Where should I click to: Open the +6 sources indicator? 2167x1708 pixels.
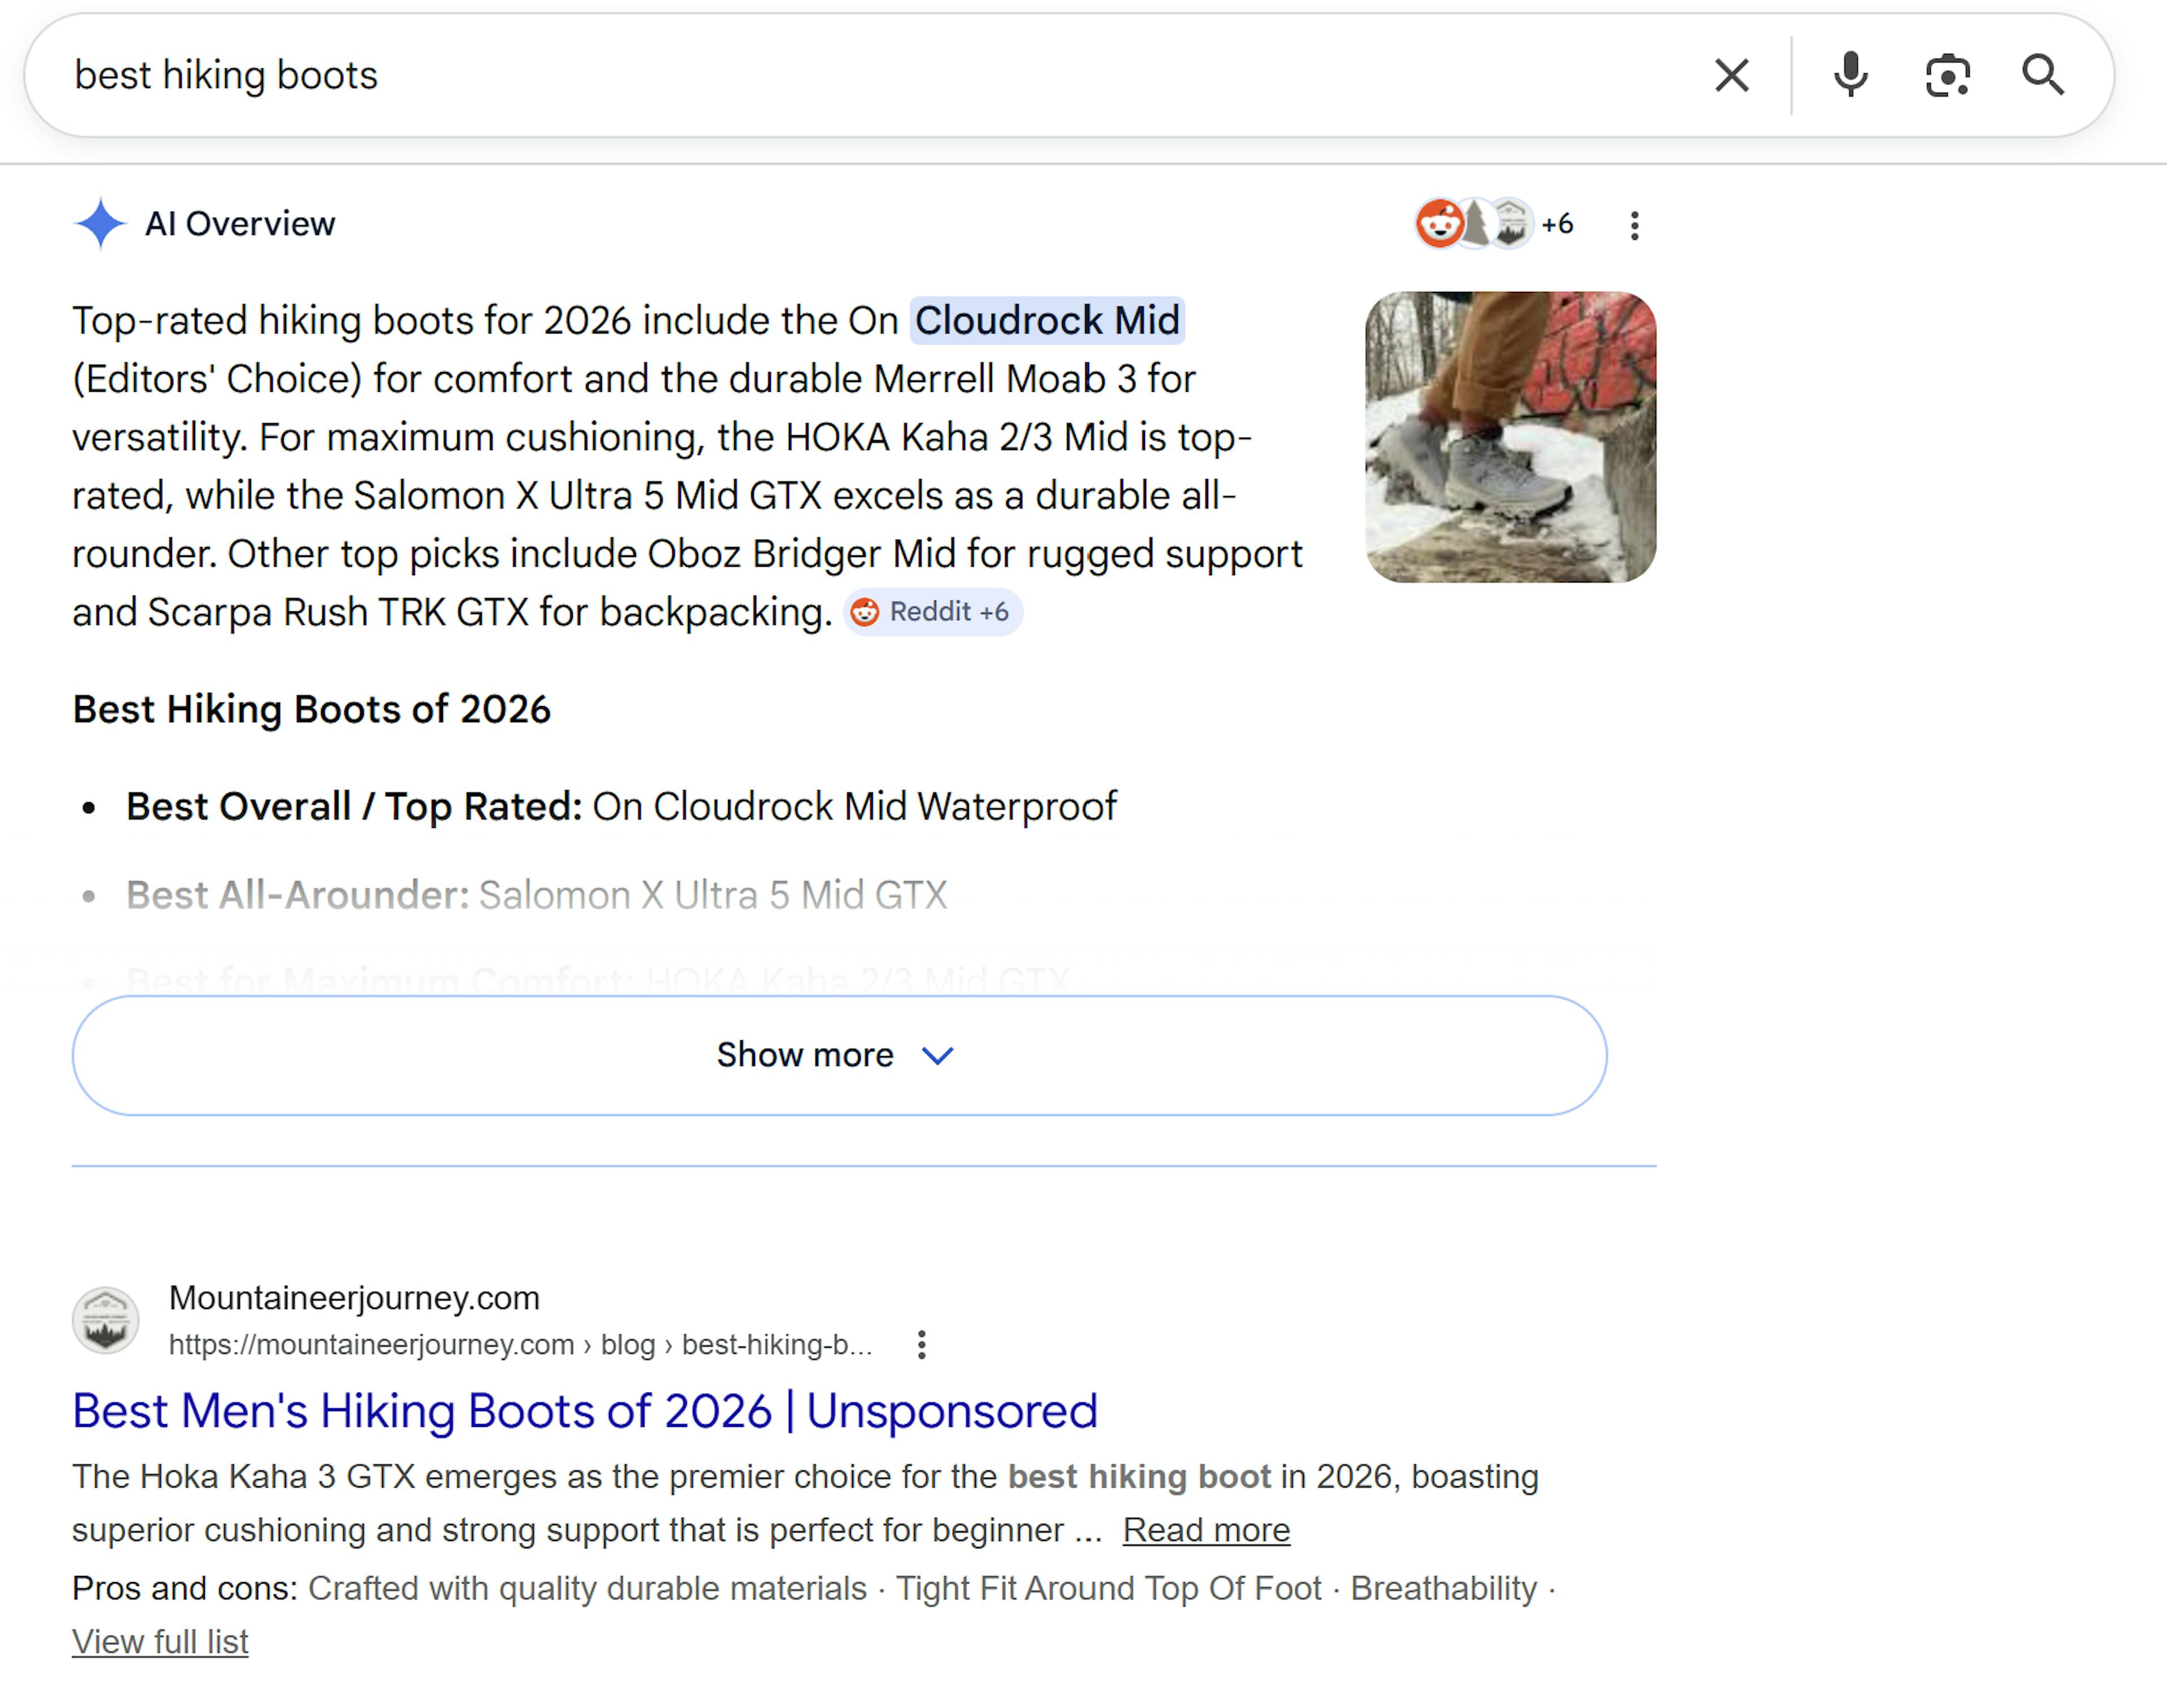tap(1558, 224)
